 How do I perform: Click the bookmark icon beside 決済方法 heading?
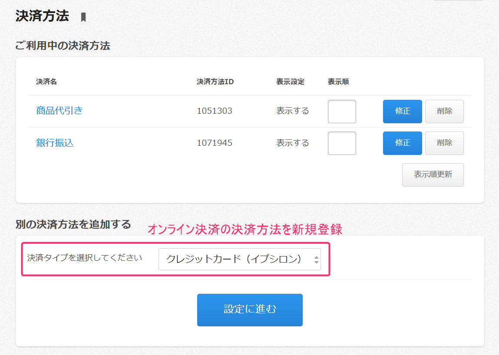click(83, 17)
